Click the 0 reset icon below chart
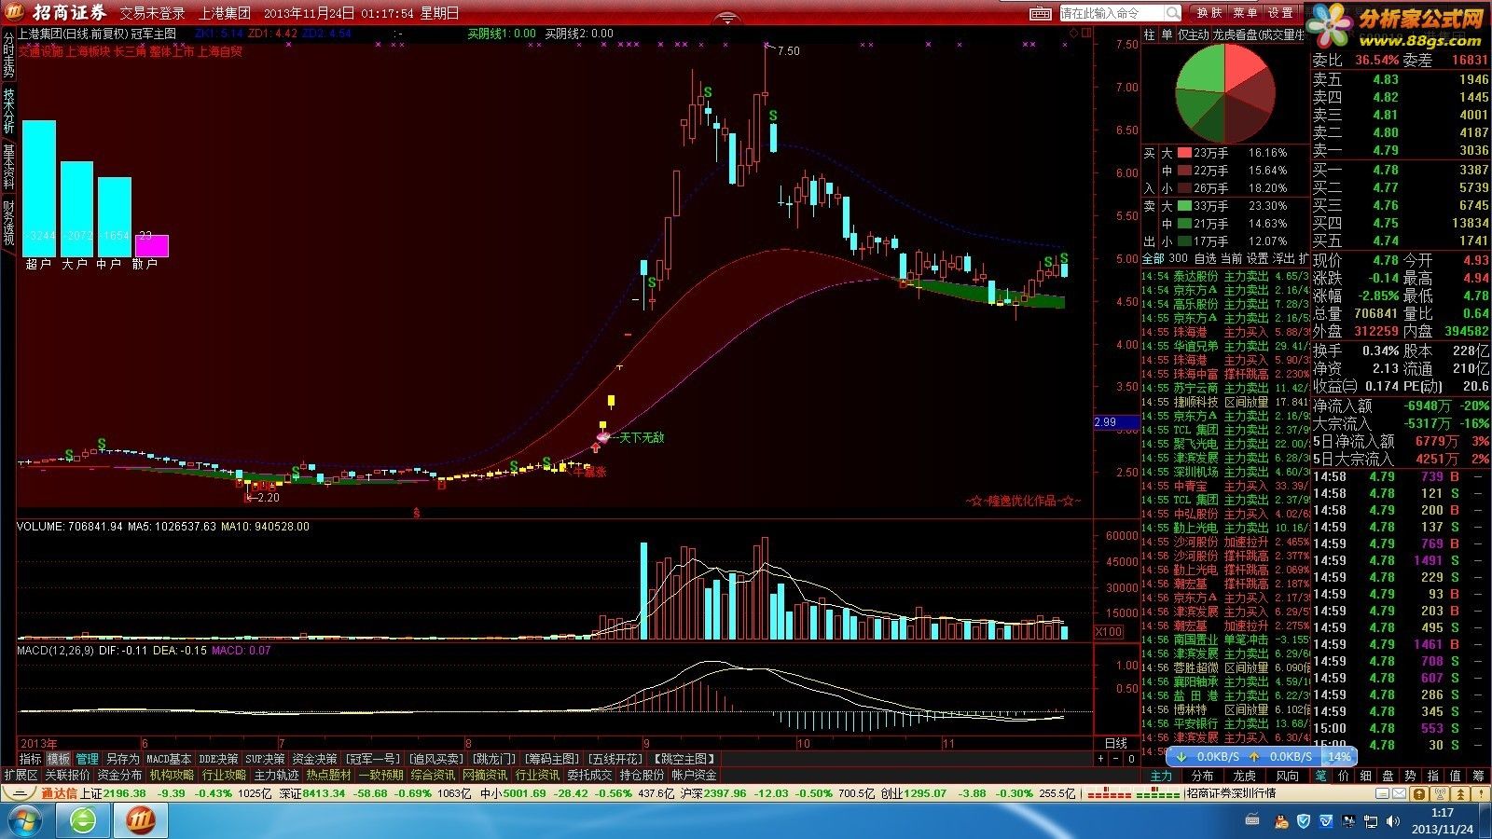 (x=1131, y=759)
